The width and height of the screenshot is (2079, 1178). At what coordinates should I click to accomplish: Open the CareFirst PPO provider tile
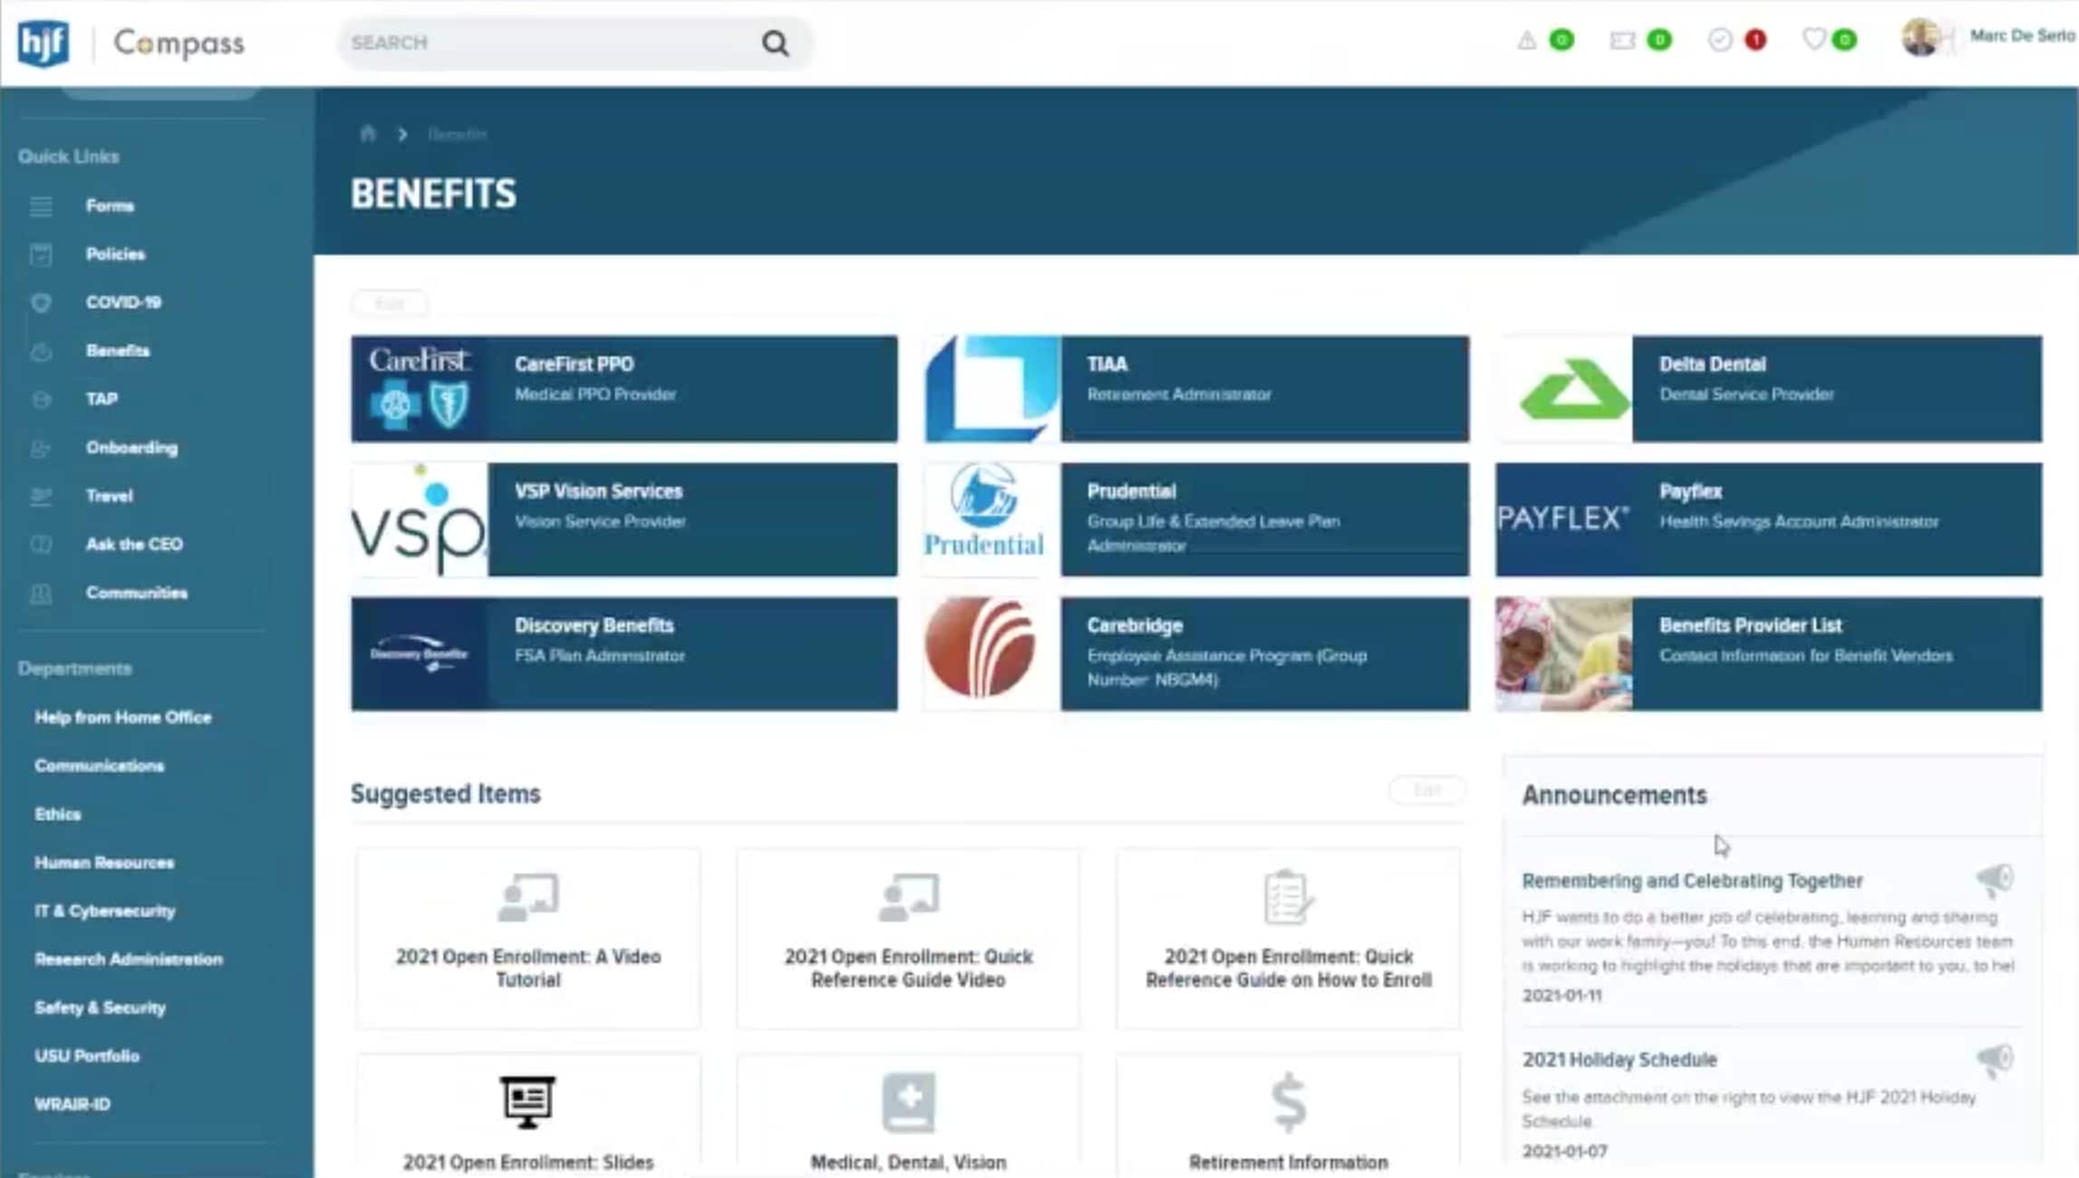tap(623, 389)
